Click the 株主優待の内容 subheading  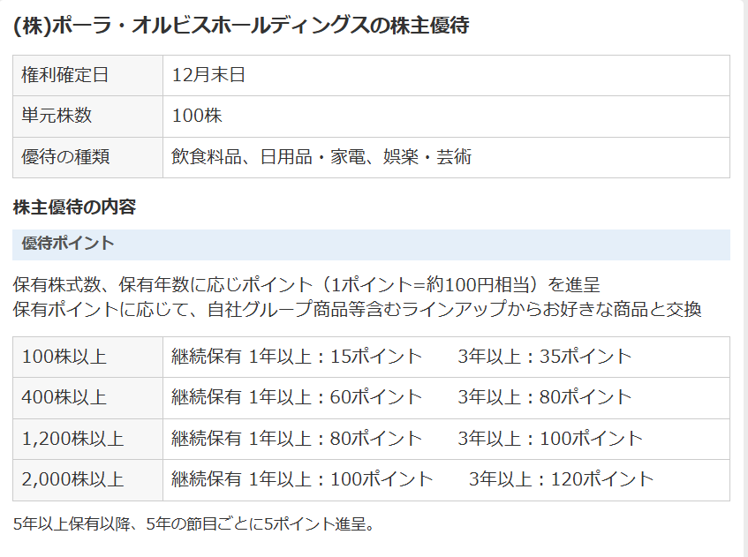[x=74, y=207]
